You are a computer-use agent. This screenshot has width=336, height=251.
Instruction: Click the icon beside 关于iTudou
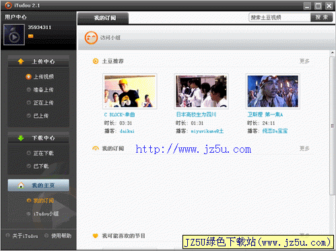click(x=7, y=236)
